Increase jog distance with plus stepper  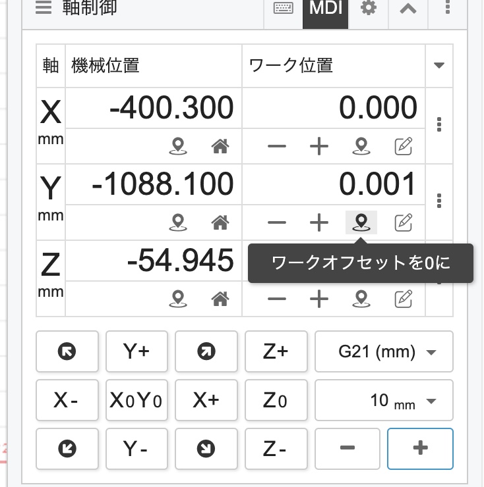pyautogui.click(x=420, y=449)
